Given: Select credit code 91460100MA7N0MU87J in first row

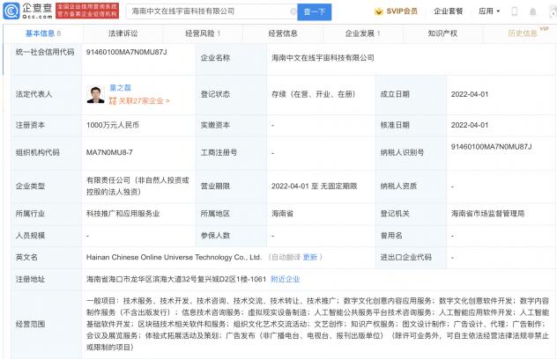Looking at the screenshot, I should point(126,52).
